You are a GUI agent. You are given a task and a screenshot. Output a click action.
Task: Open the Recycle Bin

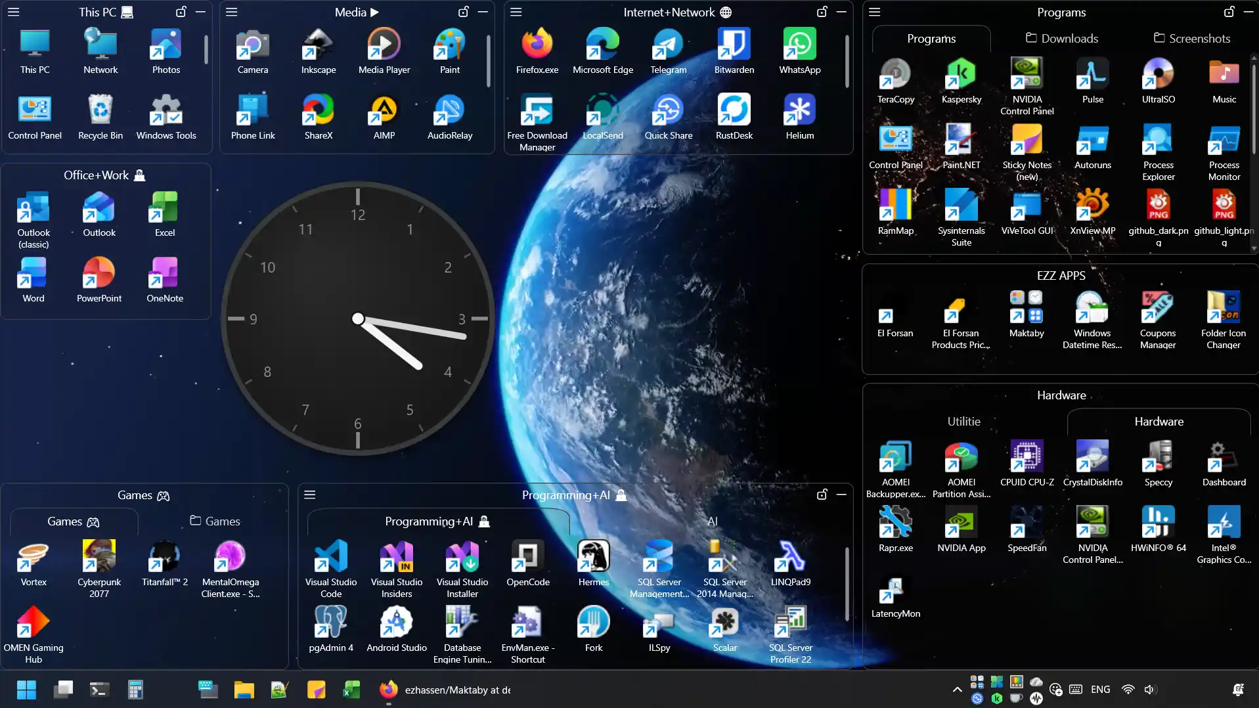(100, 117)
